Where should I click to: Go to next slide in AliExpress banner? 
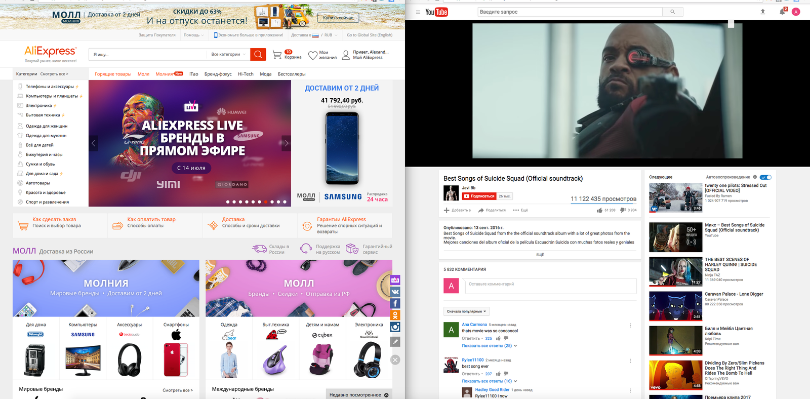tap(287, 143)
